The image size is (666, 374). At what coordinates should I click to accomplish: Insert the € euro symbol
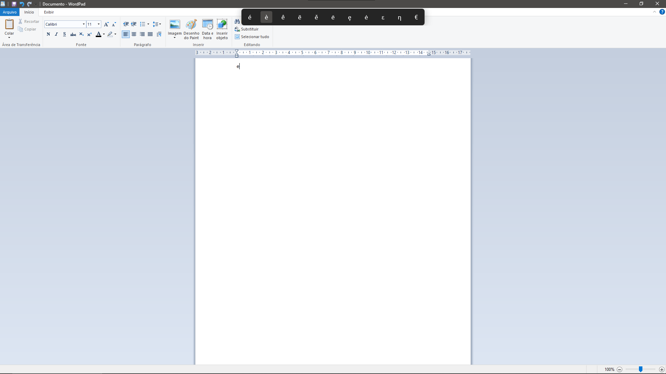(x=416, y=17)
